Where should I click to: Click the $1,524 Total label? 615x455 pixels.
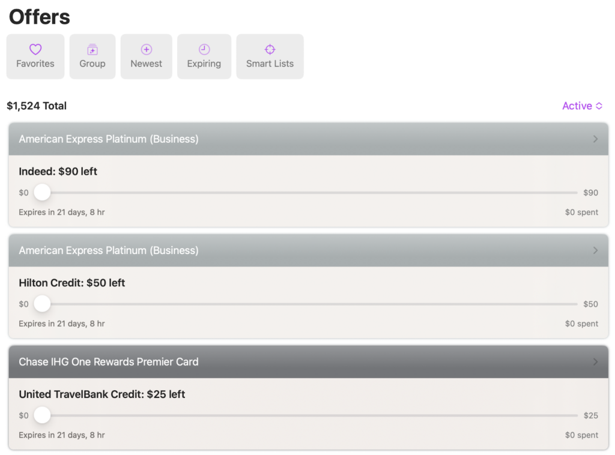tap(37, 106)
